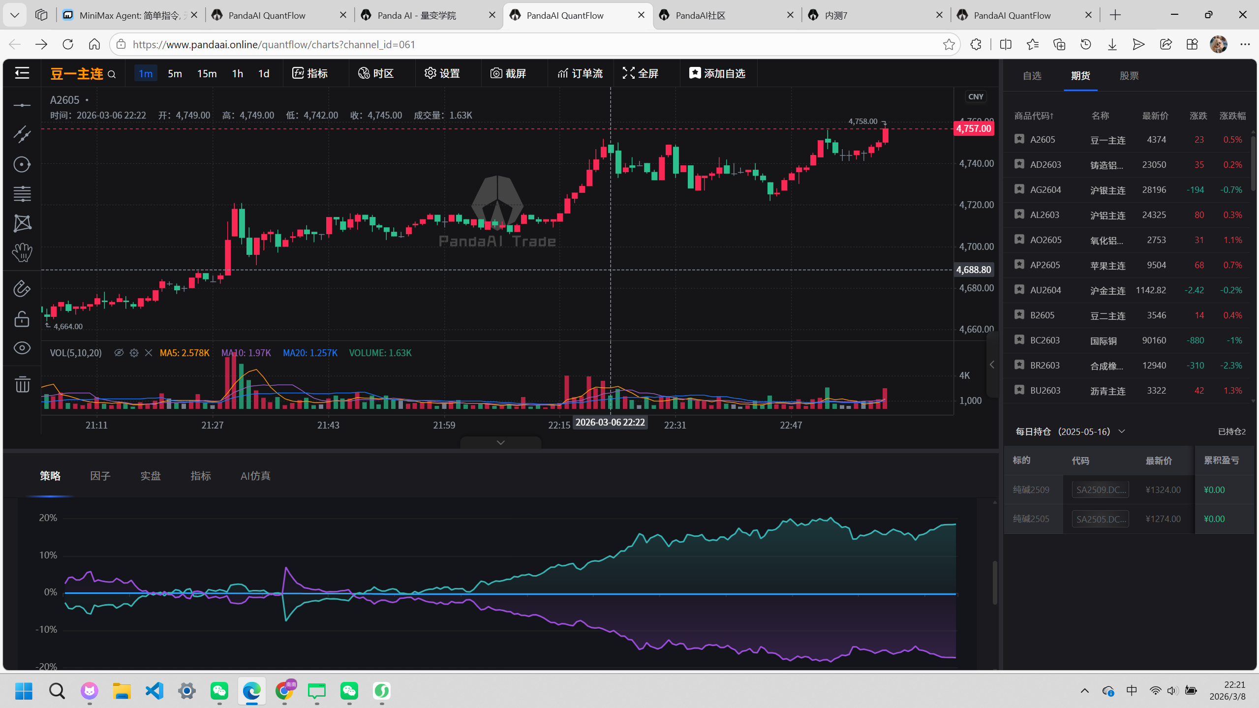Select the horizontal lines Fibonacci tool
Image resolution: width=1259 pixels, height=708 pixels.
click(22, 194)
